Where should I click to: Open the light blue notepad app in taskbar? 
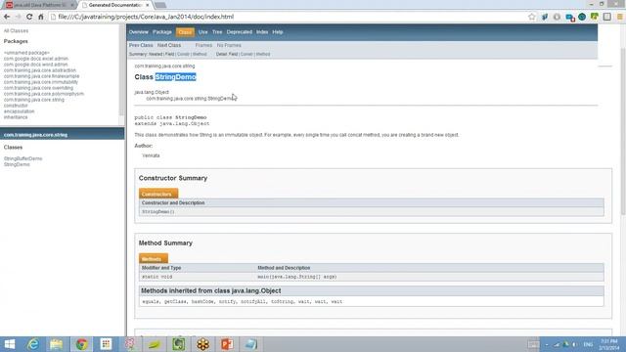pos(251,344)
